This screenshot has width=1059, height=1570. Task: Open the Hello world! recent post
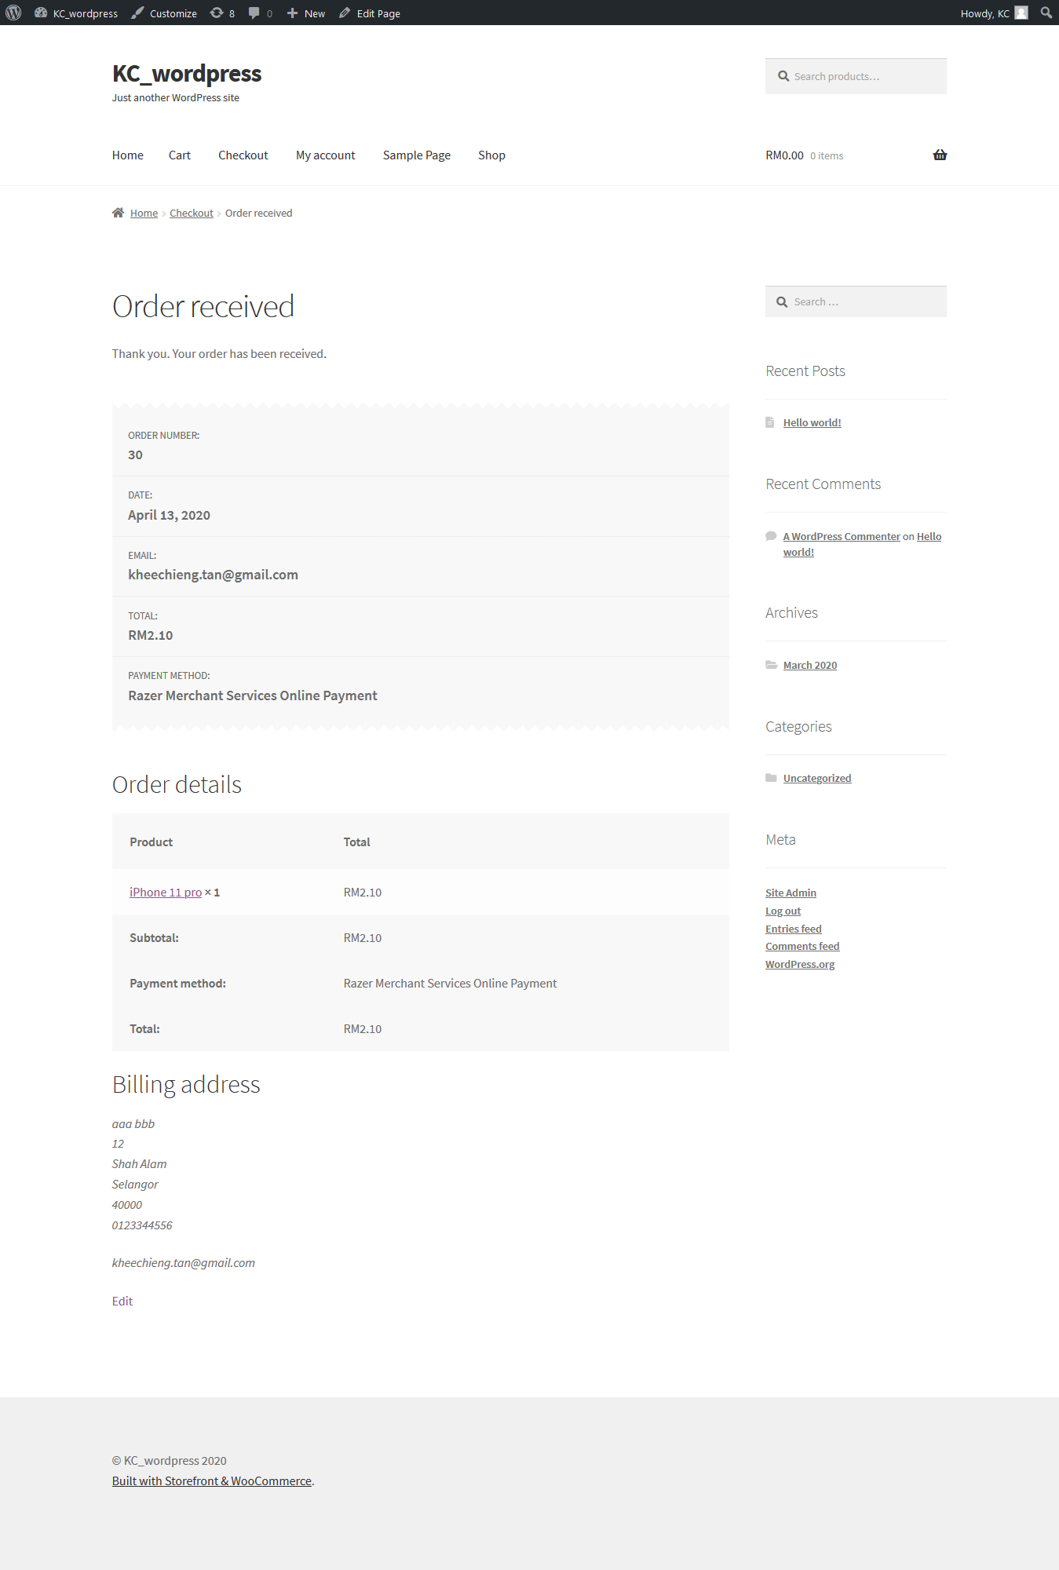[x=812, y=422]
